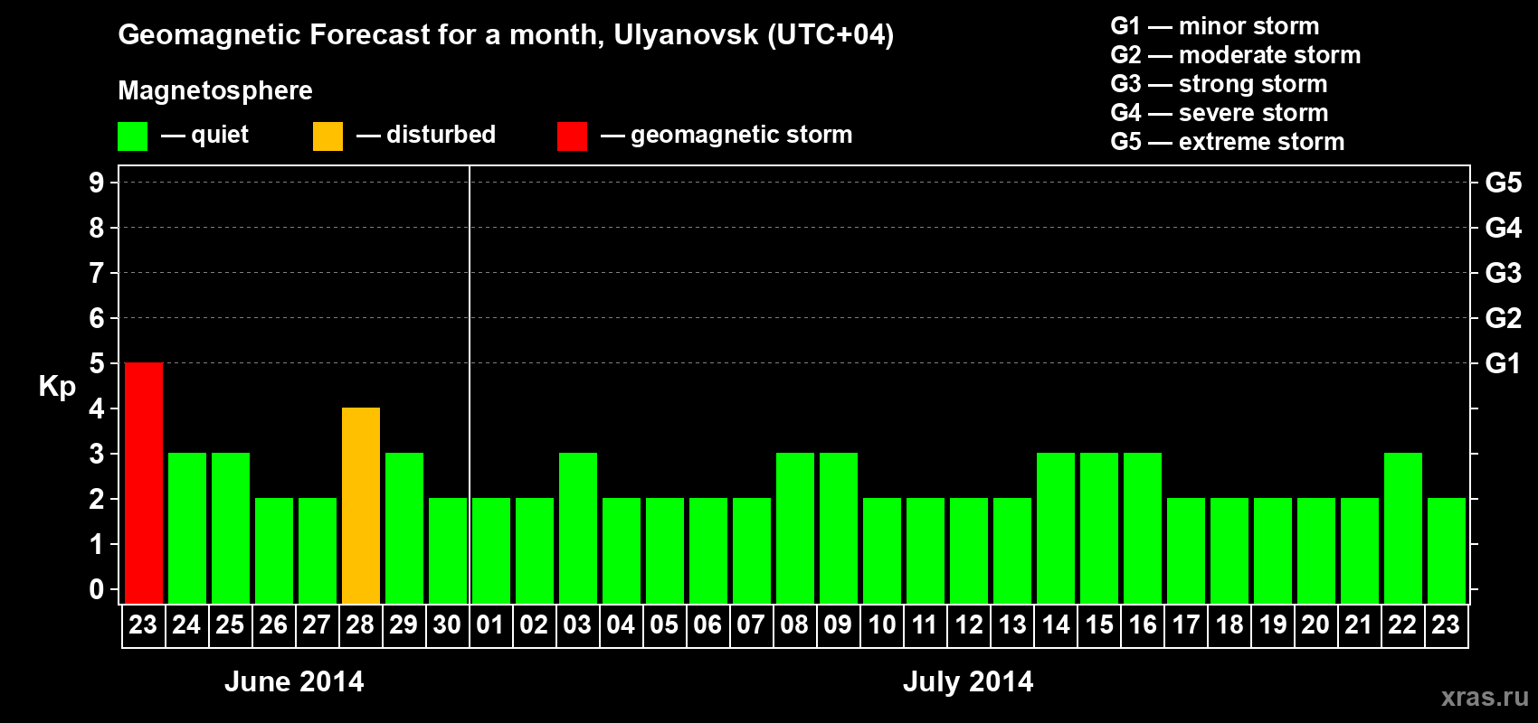This screenshot has width=1538, height=723.
Task: Click the green bar for July 22
Action: click(1403, 528)
